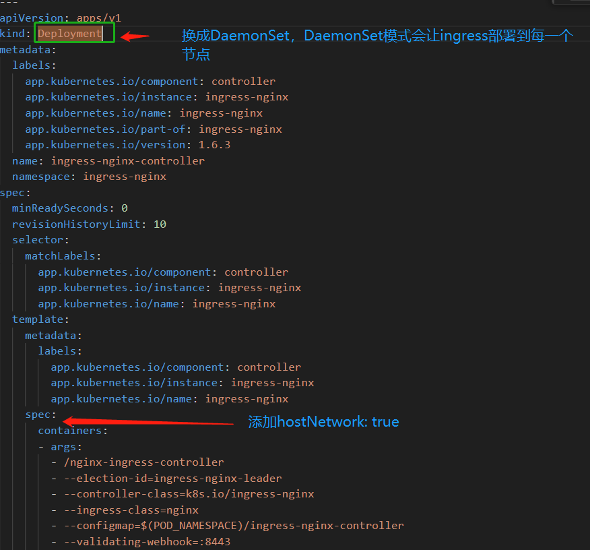Click the --election-id=ingress-nginx-leader argument
The image size is (590, 550).
(x=172, y=478)
